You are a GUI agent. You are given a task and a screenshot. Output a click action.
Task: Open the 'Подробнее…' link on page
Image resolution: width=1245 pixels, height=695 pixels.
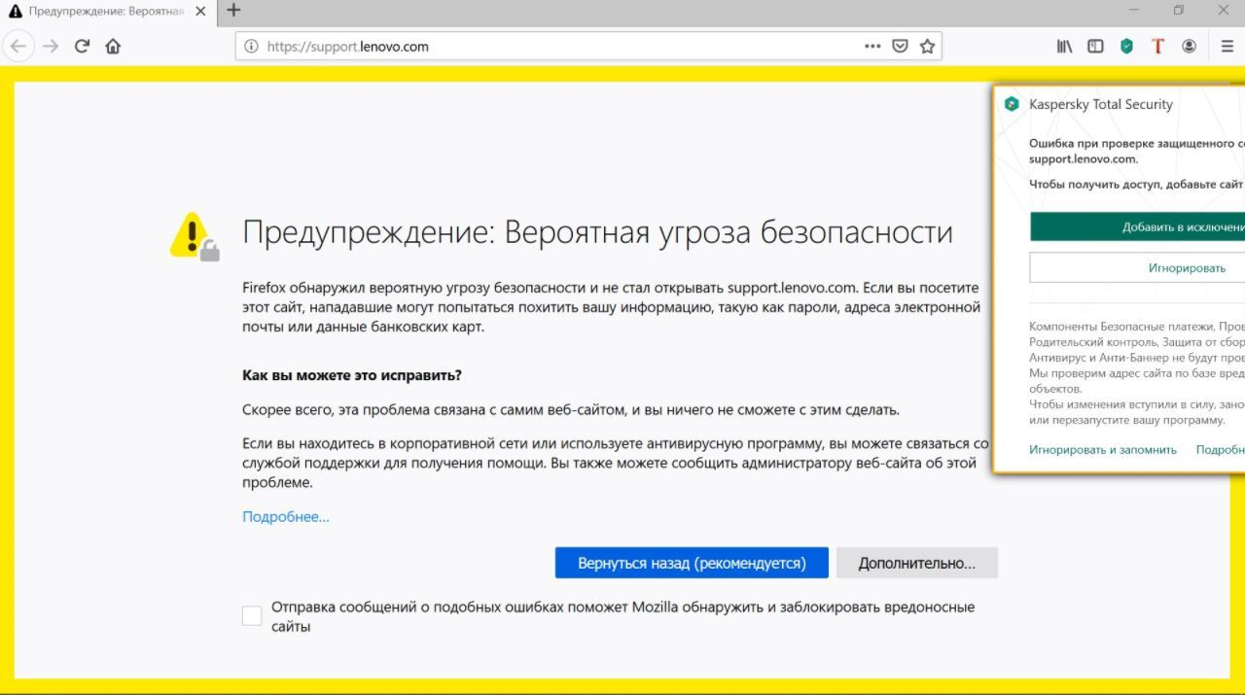click(x=286, y=516)
